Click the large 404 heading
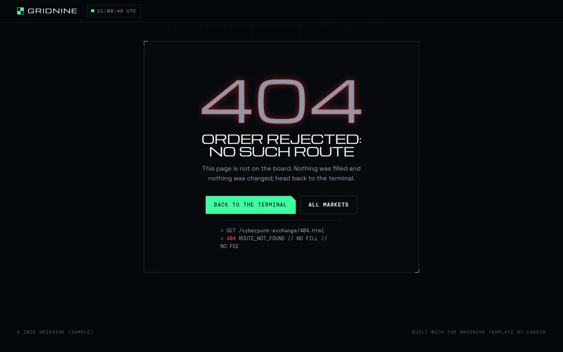This screenshot has height=352, width=563. pyautogui.click(x=281, y=102)
